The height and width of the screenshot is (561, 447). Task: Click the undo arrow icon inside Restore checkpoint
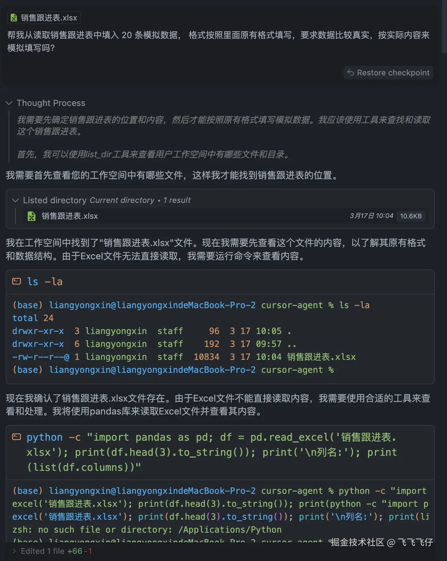(350, 73)
